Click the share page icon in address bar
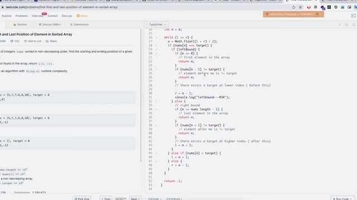357x200 pixels. pos(293,7)
